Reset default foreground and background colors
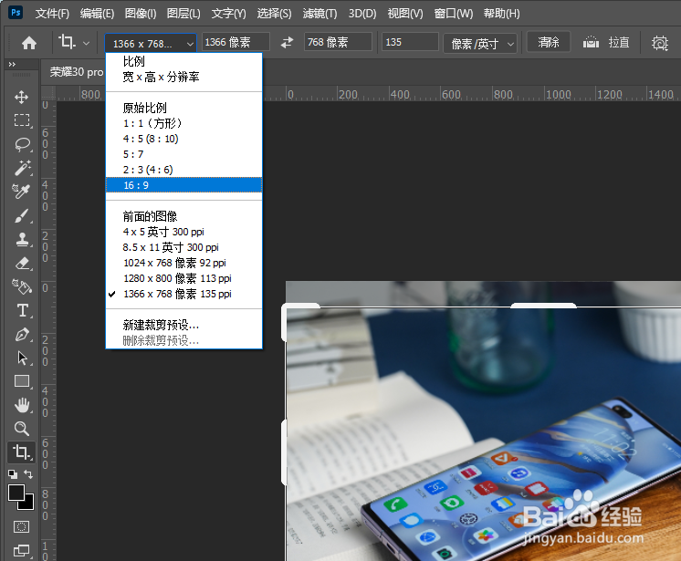 click(13, 474)
